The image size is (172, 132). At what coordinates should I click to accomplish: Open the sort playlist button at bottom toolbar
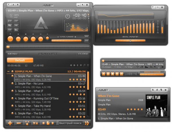coord(36,123)
